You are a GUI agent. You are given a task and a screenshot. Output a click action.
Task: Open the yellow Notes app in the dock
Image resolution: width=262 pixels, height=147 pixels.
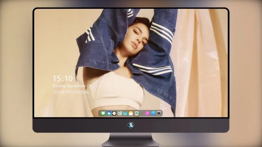[131, 113]
